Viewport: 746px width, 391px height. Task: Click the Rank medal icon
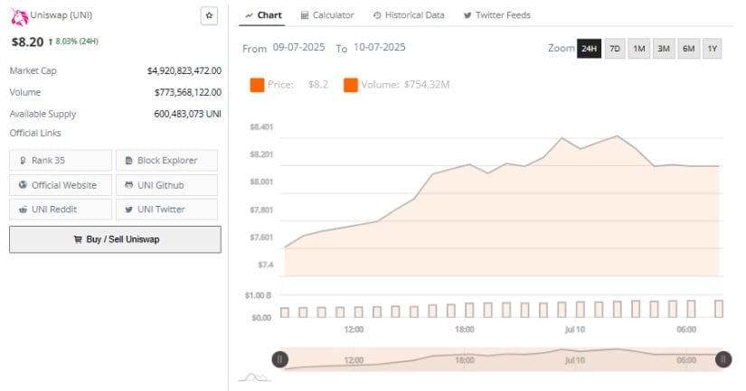tap(23, 161)
